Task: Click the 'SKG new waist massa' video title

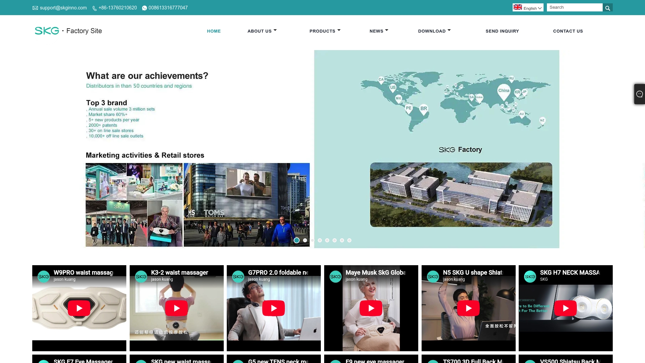Action: click(x=181, y=361)
